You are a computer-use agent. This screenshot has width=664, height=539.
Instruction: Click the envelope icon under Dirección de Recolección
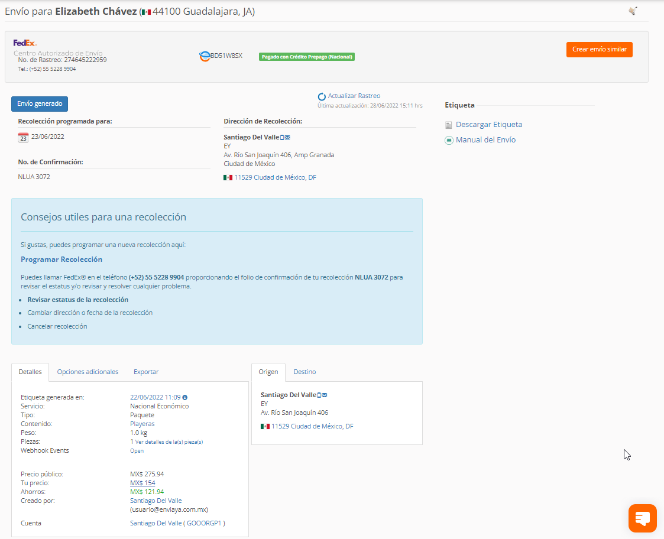pyautogui.click(x=287, y=137)
